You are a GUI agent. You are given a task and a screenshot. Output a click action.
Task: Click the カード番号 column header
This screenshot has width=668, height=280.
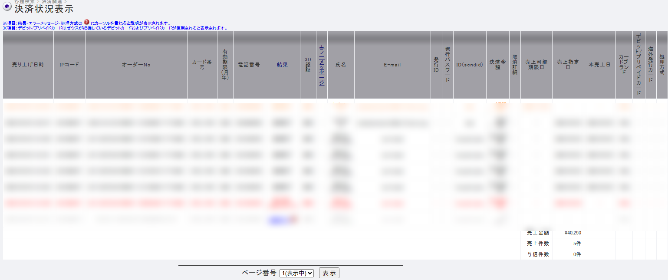202,65
